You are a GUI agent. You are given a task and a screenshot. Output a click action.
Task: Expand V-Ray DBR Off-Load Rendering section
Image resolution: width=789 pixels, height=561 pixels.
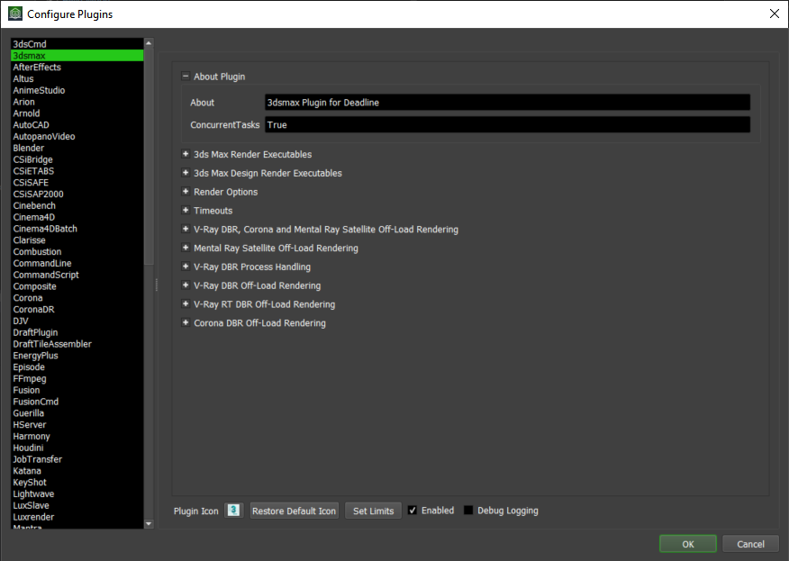186,285
